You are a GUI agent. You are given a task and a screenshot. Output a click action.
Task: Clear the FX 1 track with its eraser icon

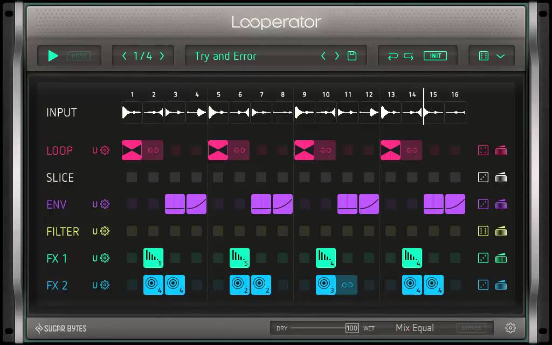(501, 258)
